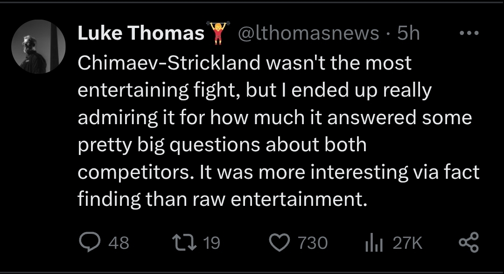Click the 730 likes count
504x274 pixels.
312,243
